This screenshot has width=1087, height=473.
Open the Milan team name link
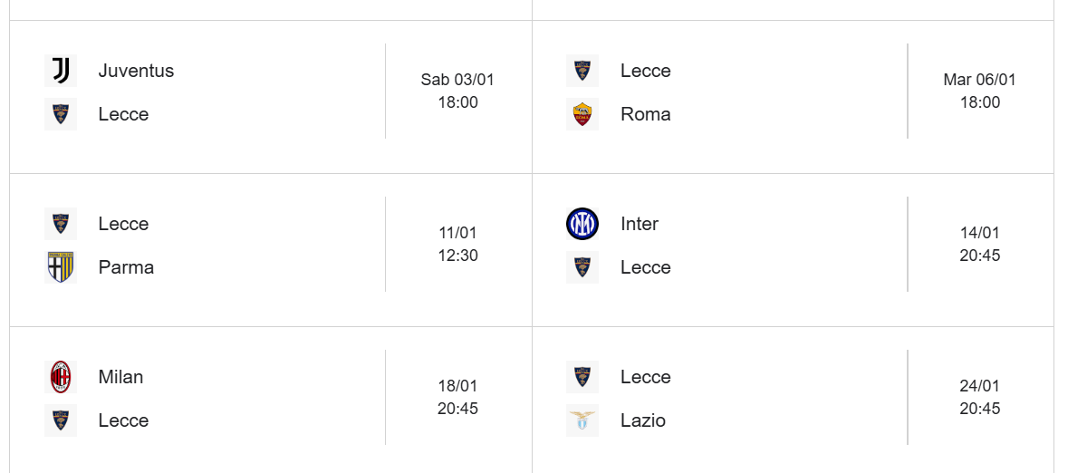tap(120, 377)
